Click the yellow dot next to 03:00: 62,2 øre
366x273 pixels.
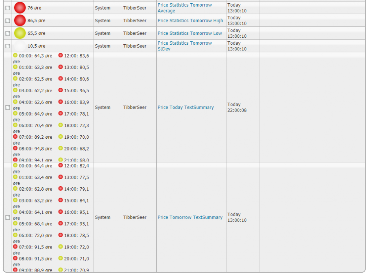click(x=15, y=90)
